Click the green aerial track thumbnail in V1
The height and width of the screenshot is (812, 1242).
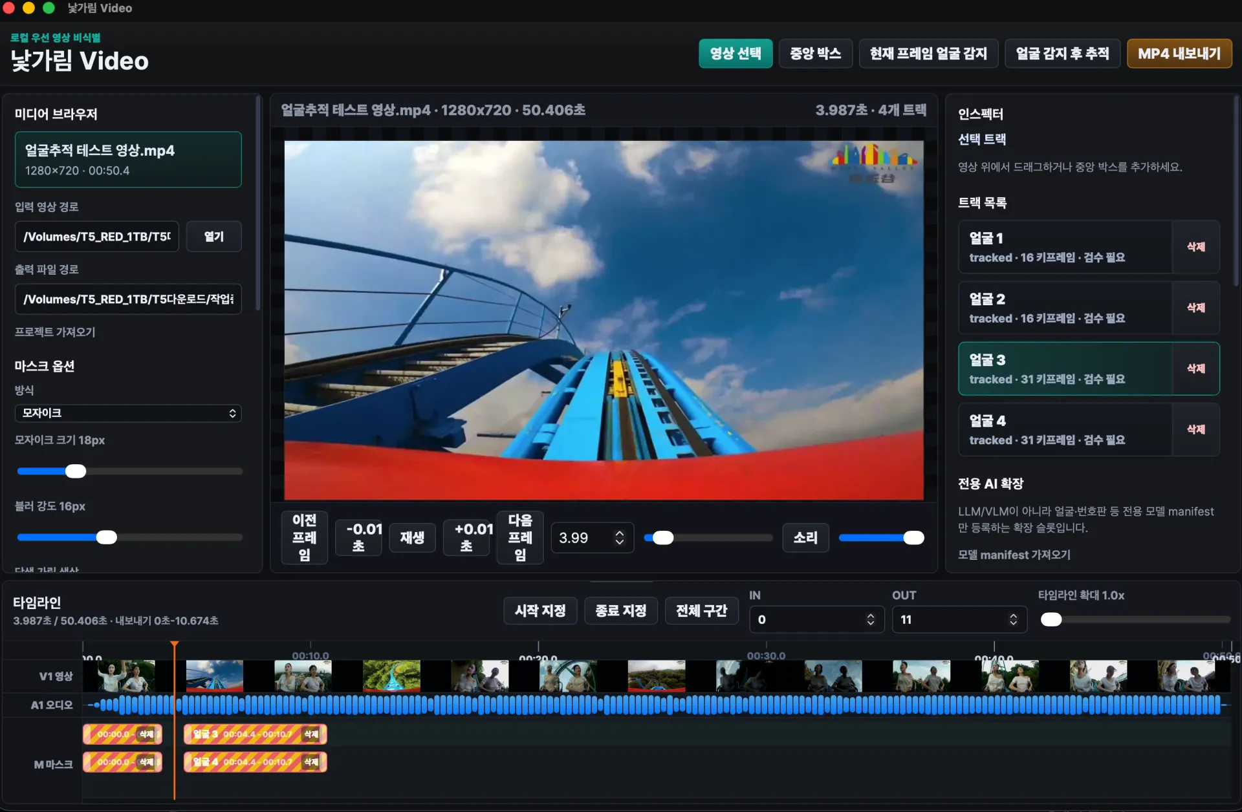391,676
